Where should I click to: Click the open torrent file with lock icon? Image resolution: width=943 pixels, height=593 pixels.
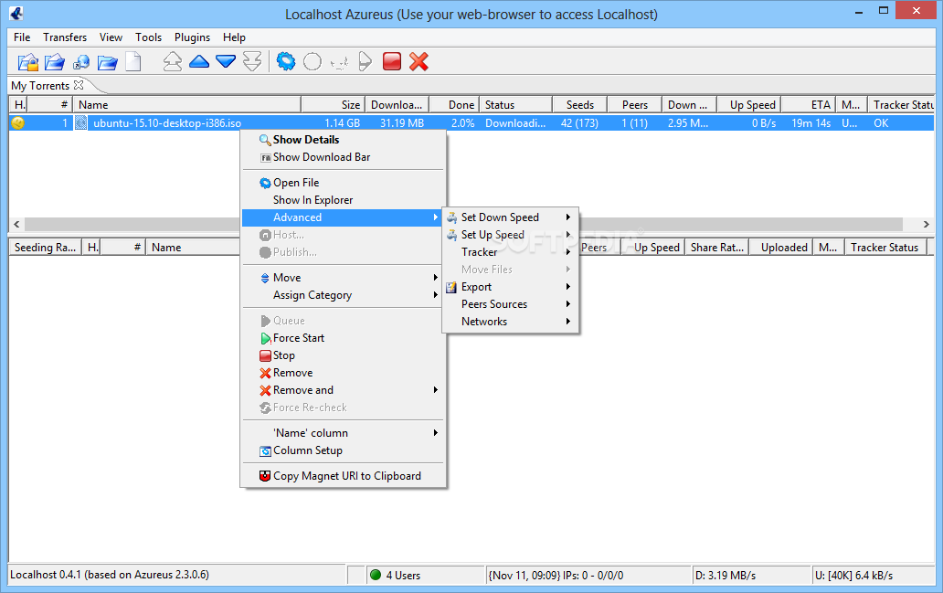coord(27,62)
